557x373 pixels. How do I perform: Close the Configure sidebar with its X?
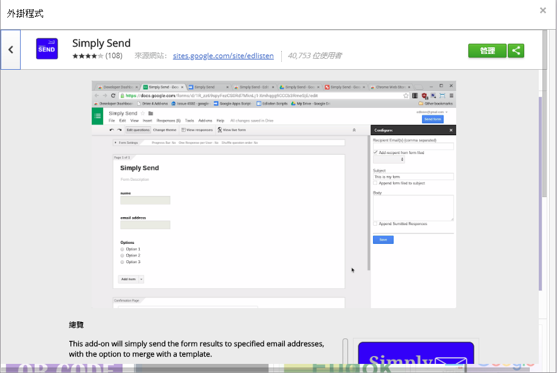(x=451, y=130)
